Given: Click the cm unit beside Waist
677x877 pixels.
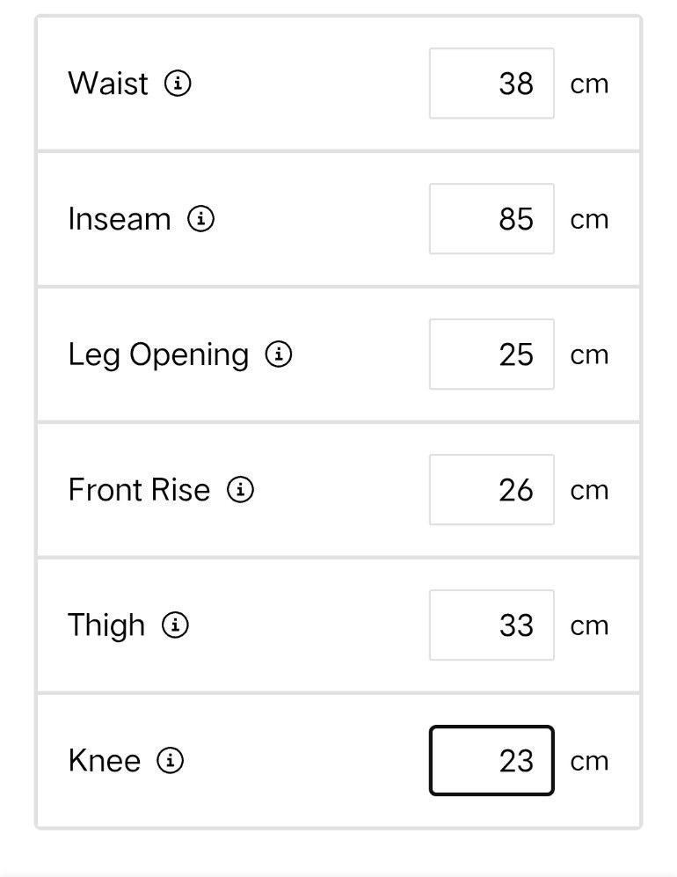Looking at the screenshot, I should pyautogui.click(x=589, y=84).
